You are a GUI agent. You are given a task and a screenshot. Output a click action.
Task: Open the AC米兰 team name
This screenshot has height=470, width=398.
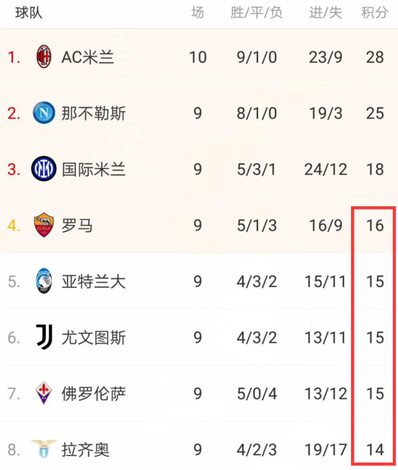coord(88,57)
